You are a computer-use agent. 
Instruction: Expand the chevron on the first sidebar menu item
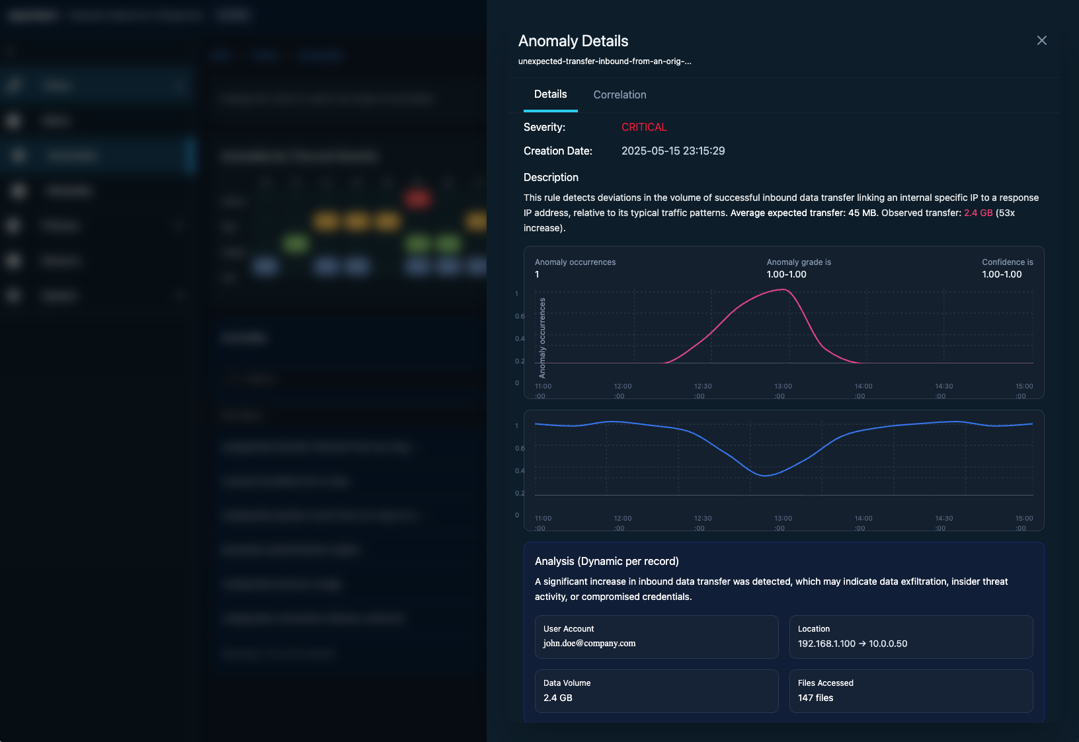tap(179, 85)
